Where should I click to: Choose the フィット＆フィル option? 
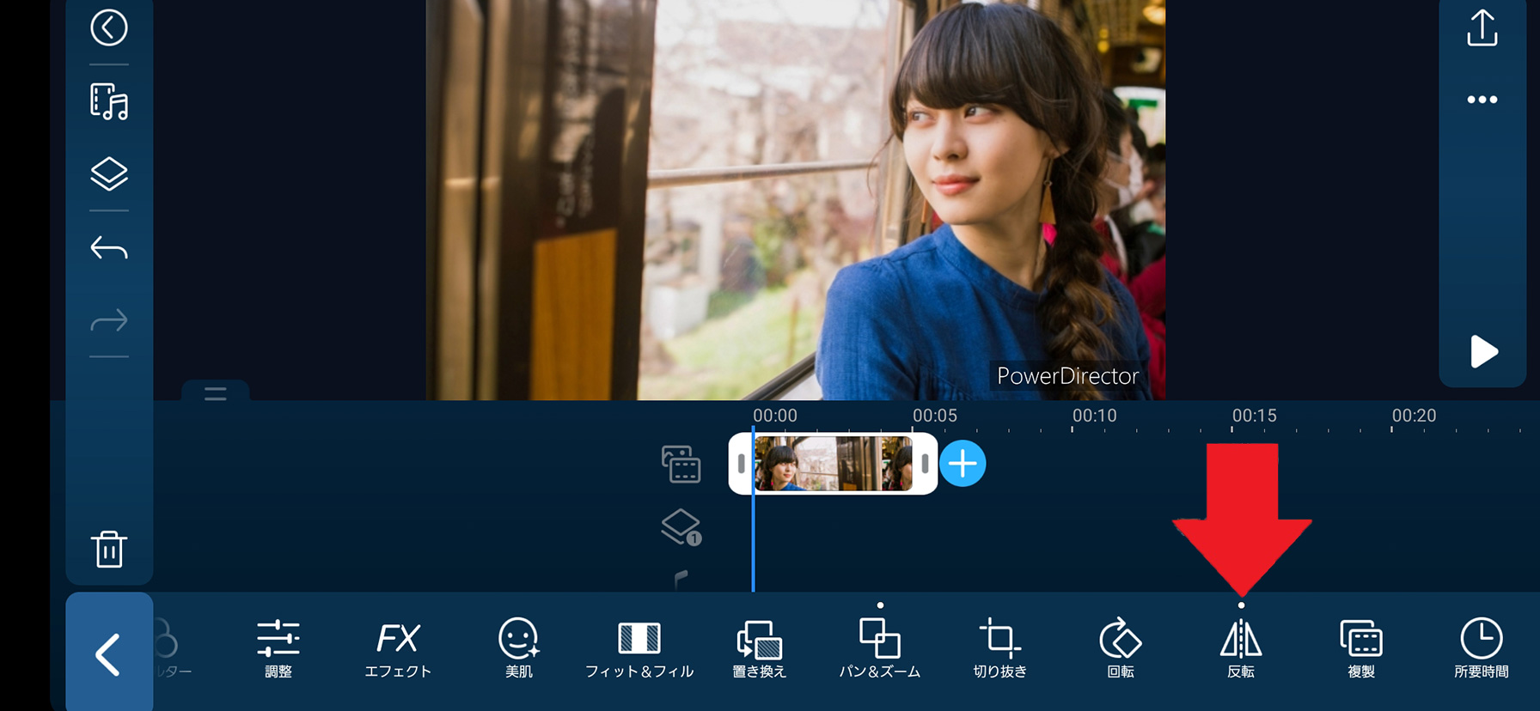[639, 649]
